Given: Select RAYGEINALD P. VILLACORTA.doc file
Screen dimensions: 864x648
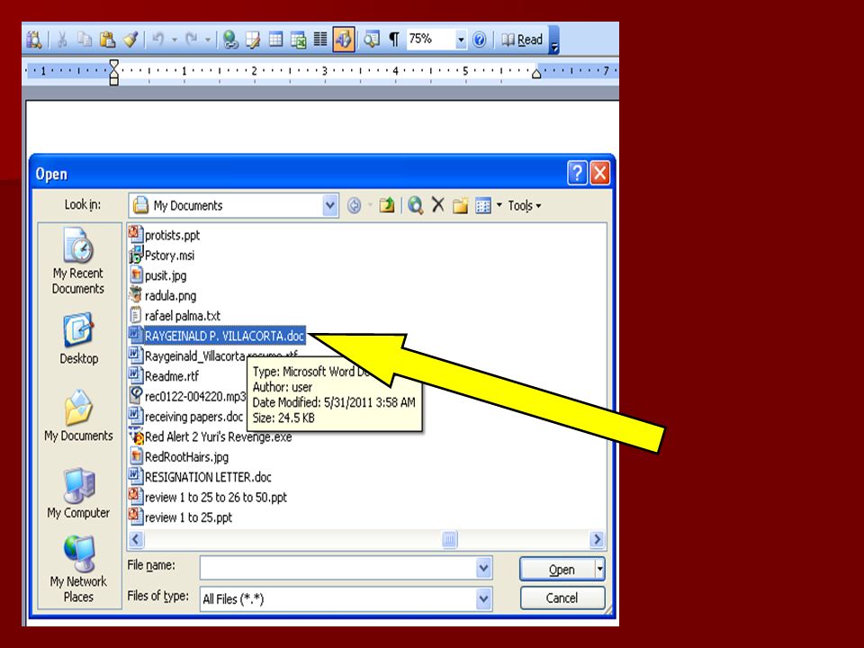Looking at the screenshot, I should click(x=217, y=336).
